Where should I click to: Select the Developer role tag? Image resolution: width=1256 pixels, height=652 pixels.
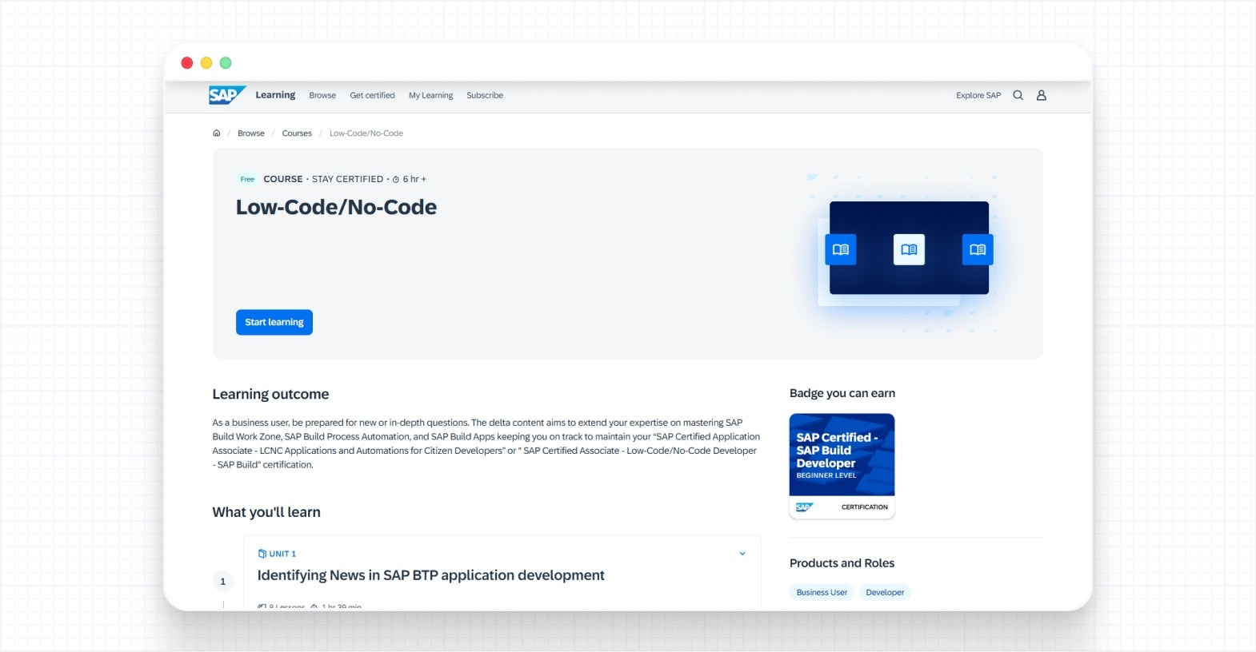pyautogui.click(x=885, y=592)
